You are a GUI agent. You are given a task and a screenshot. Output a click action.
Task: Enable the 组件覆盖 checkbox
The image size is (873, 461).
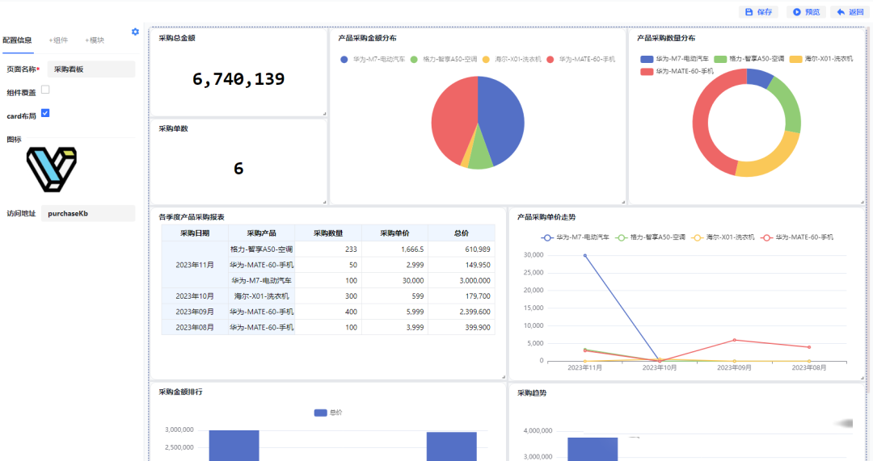(x=45, y=90)
